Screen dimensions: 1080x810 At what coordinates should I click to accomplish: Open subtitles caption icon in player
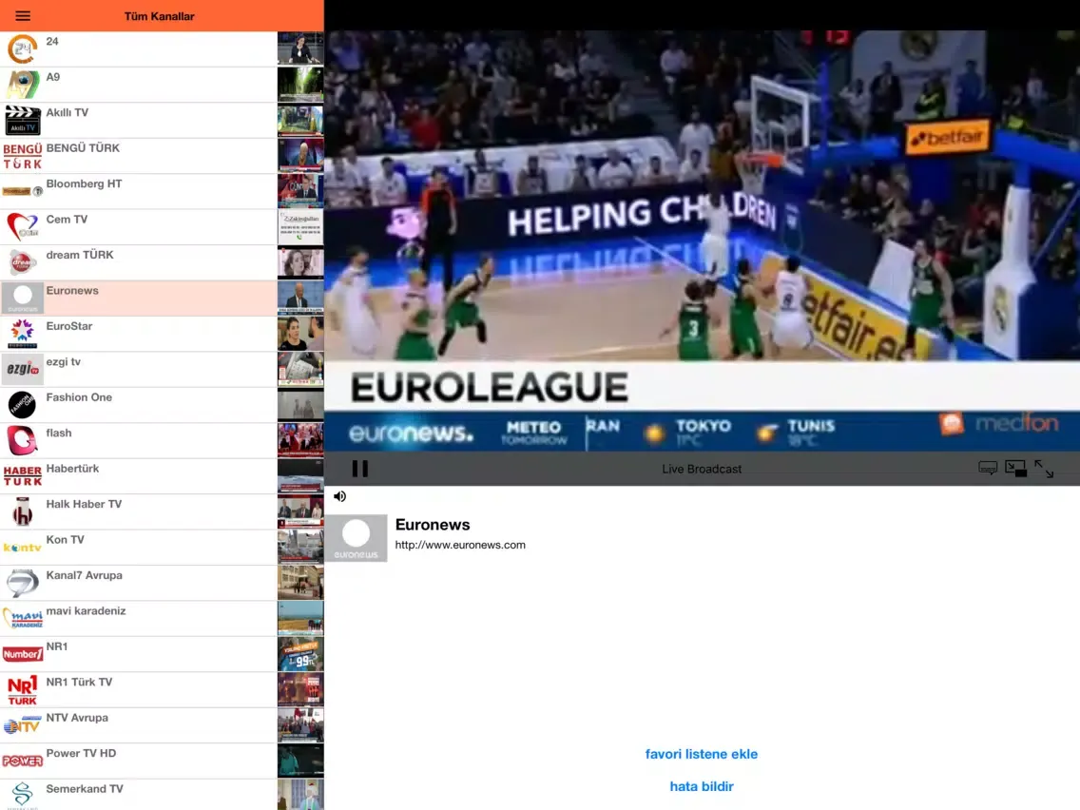tap(988, 469)
